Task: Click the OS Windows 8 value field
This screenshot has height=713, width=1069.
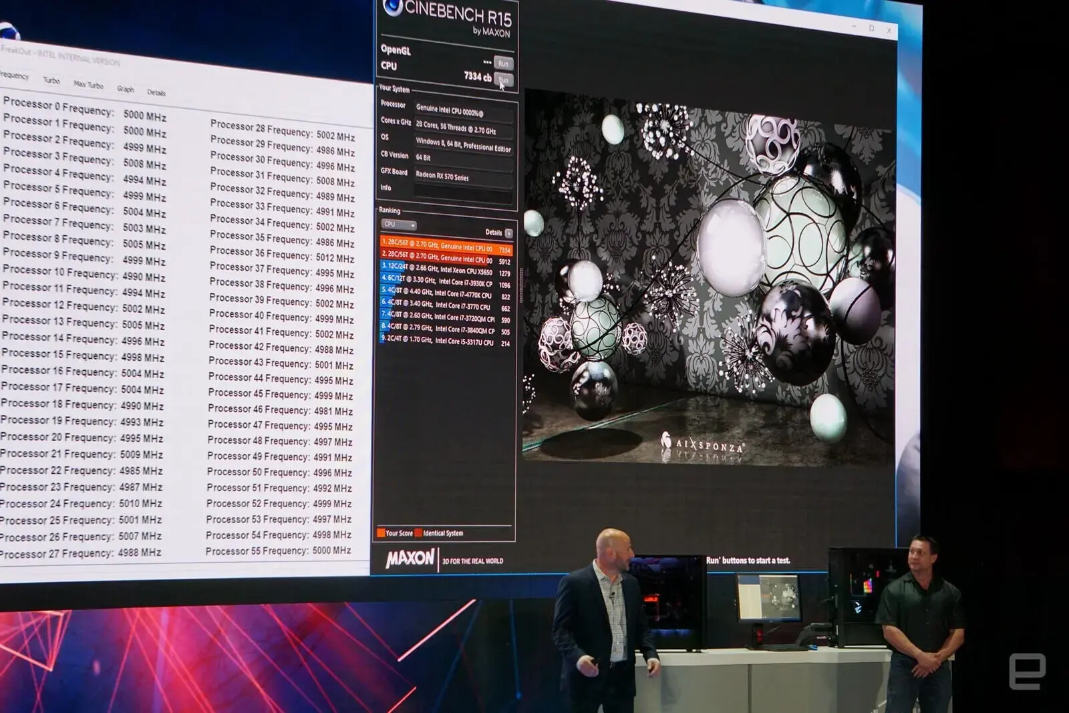Action: pyautogui.click(x=464, y=144)
